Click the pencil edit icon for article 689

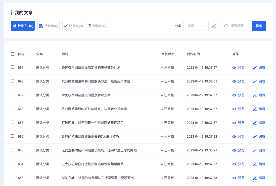[x=255, y=95]
